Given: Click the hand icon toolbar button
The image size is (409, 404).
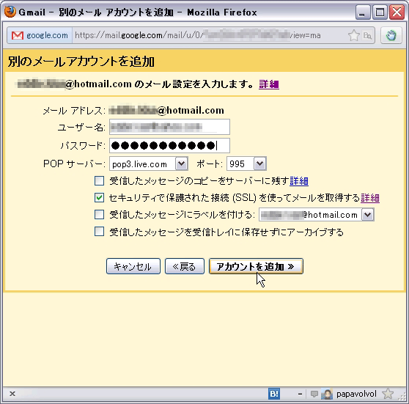Looking at the screenshot, I should 391,35.
